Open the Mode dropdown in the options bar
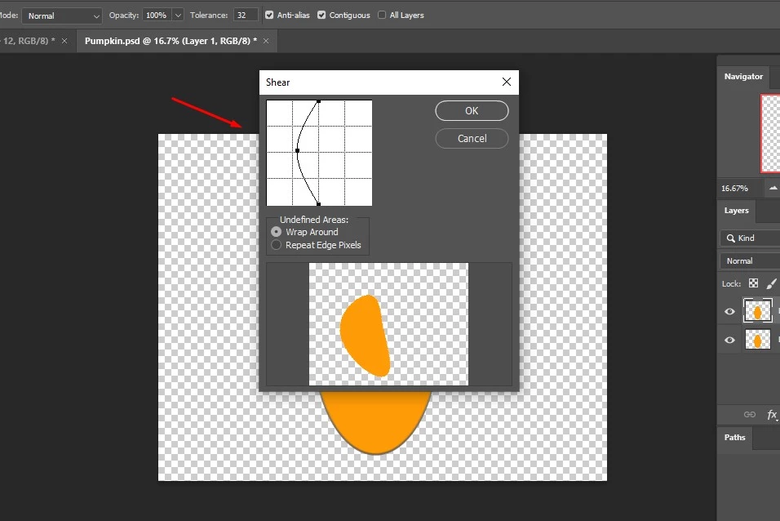This screenshot has height=521, width=780. pos(62,16)
